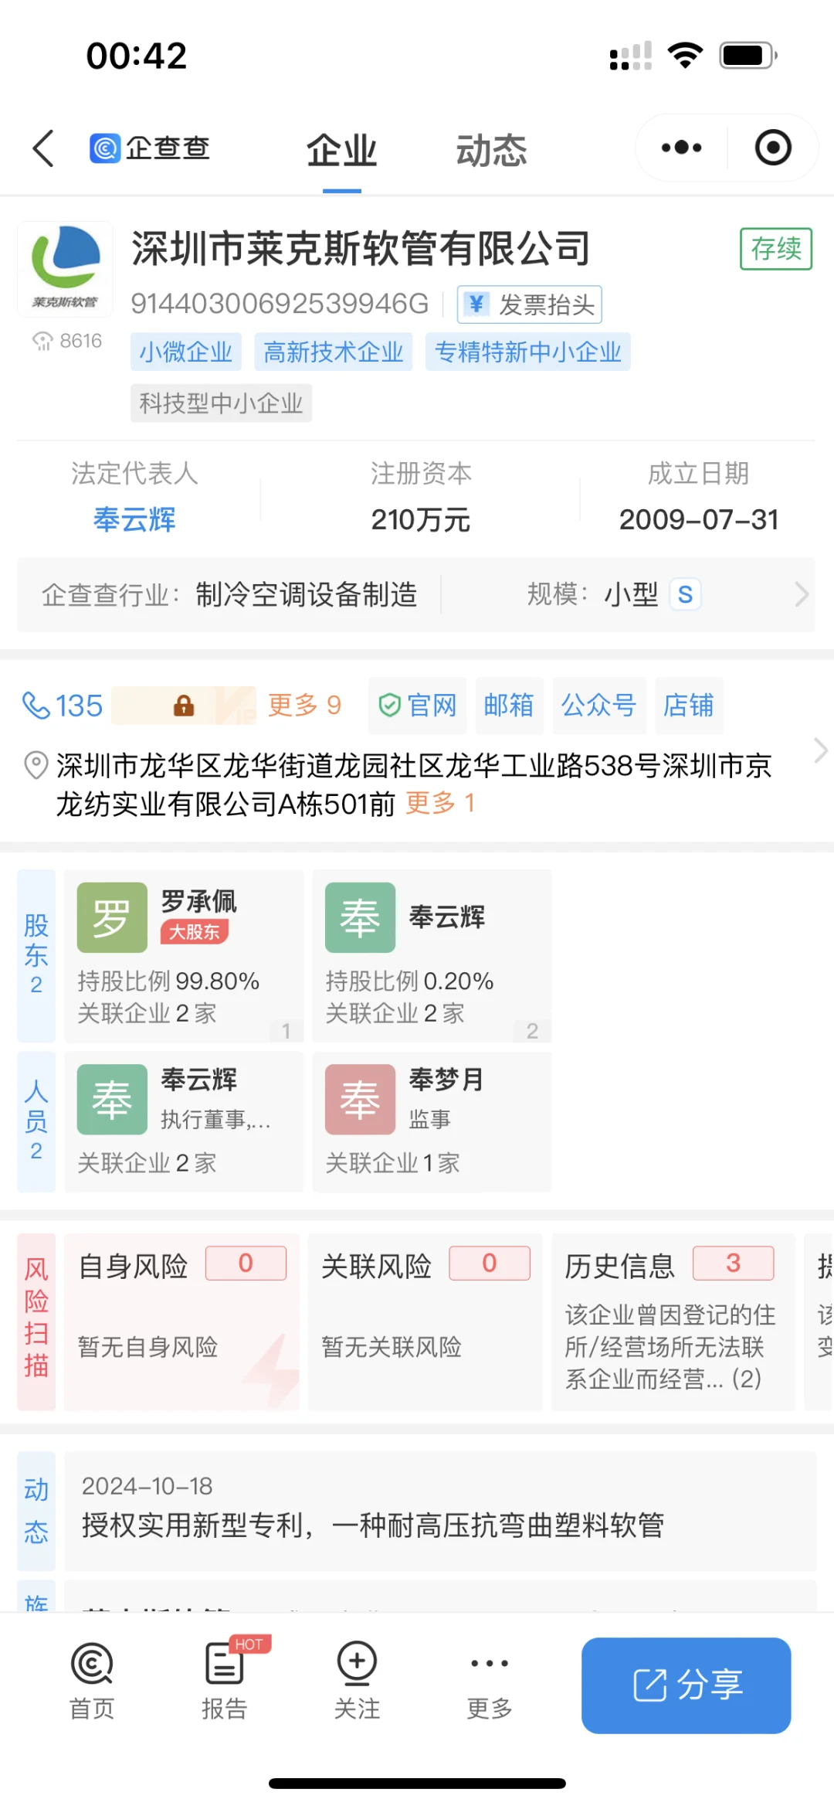Open 罗承佩 shareholder avatar
Image resolution: width=834 pixels, height=1806 pixels.
(x=112, y=917)
